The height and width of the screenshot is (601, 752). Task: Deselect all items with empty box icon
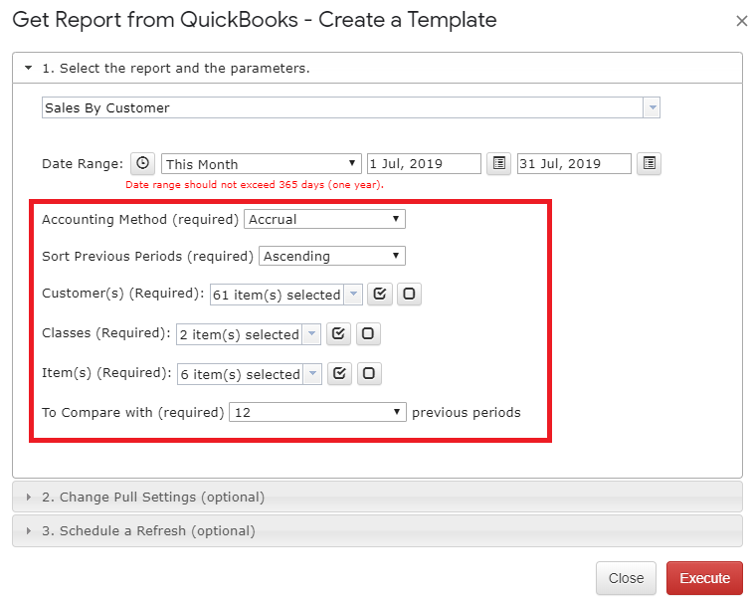[369, 374]
